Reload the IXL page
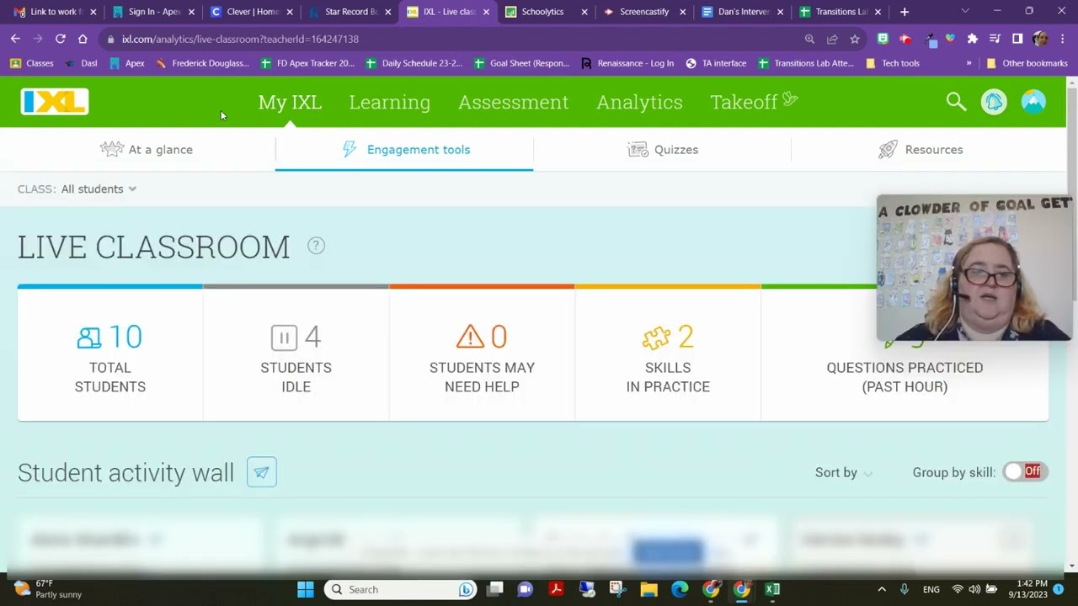The width and height of the screenshot is (1078, 606). 61,39
